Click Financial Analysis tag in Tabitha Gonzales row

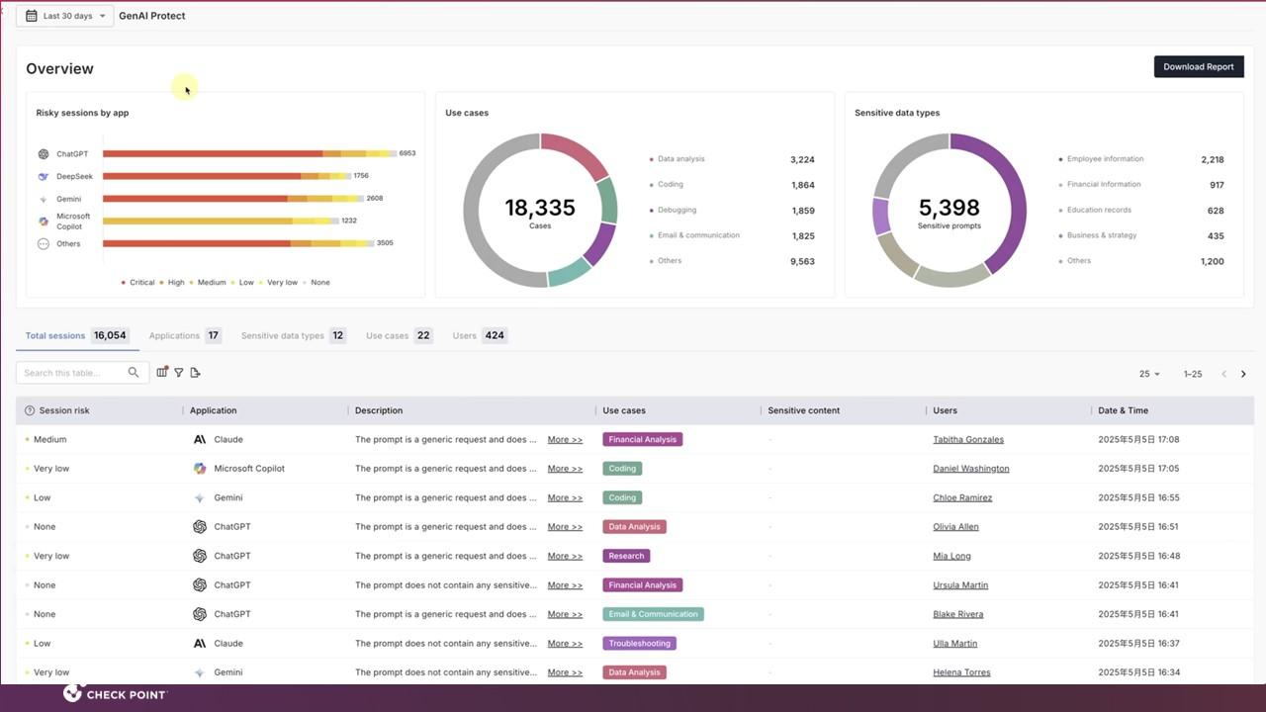pos(643,439)
